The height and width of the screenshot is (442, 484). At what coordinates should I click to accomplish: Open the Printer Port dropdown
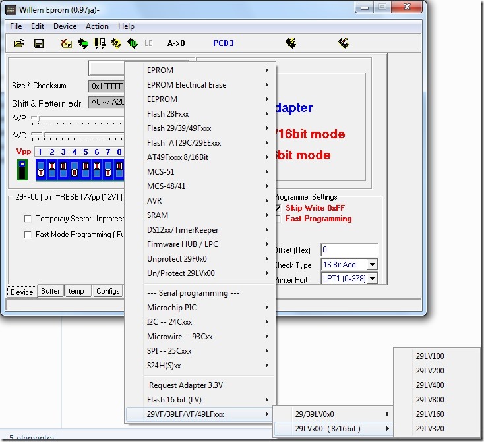coord(372,279)
